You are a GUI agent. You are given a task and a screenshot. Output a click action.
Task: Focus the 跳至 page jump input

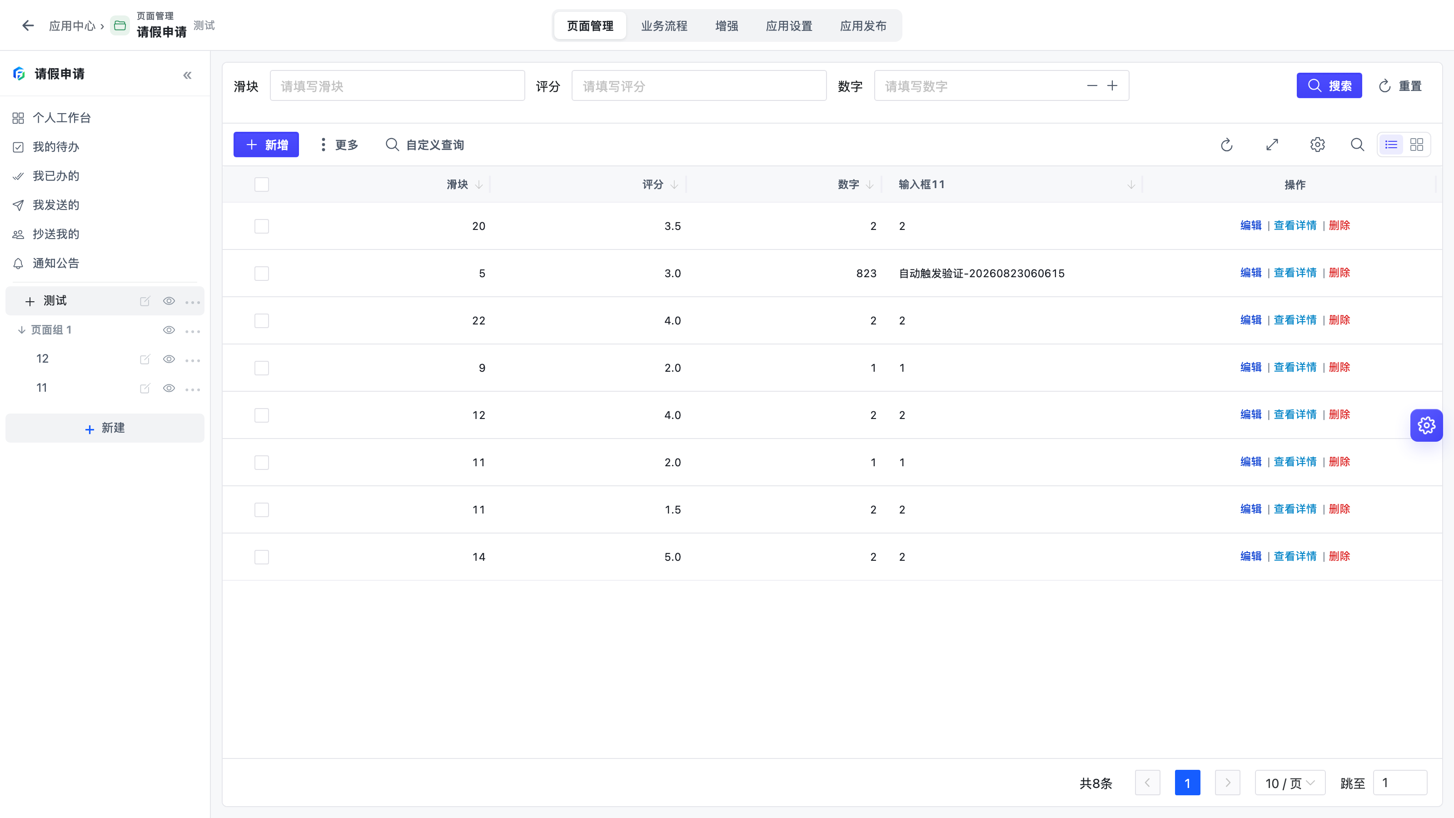tap(1400, 783)
